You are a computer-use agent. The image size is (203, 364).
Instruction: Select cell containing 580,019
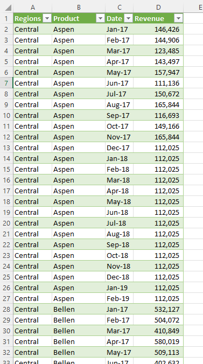click(x=158, y=341)
